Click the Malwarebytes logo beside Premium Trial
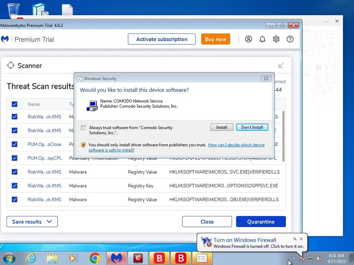Viewport: 354px width, 265px height. [5, 39]
